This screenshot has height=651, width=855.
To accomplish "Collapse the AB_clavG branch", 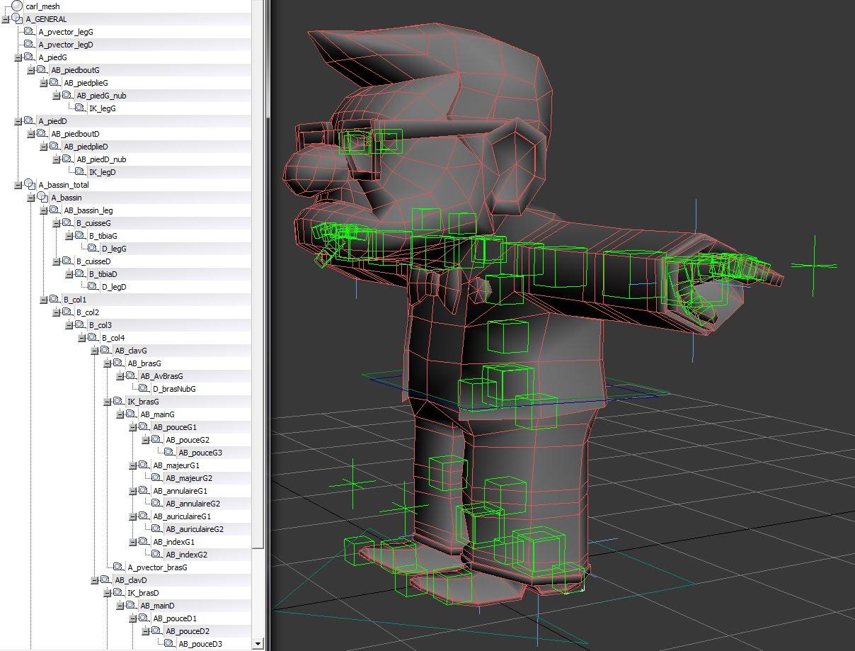I will click(95, 351).
